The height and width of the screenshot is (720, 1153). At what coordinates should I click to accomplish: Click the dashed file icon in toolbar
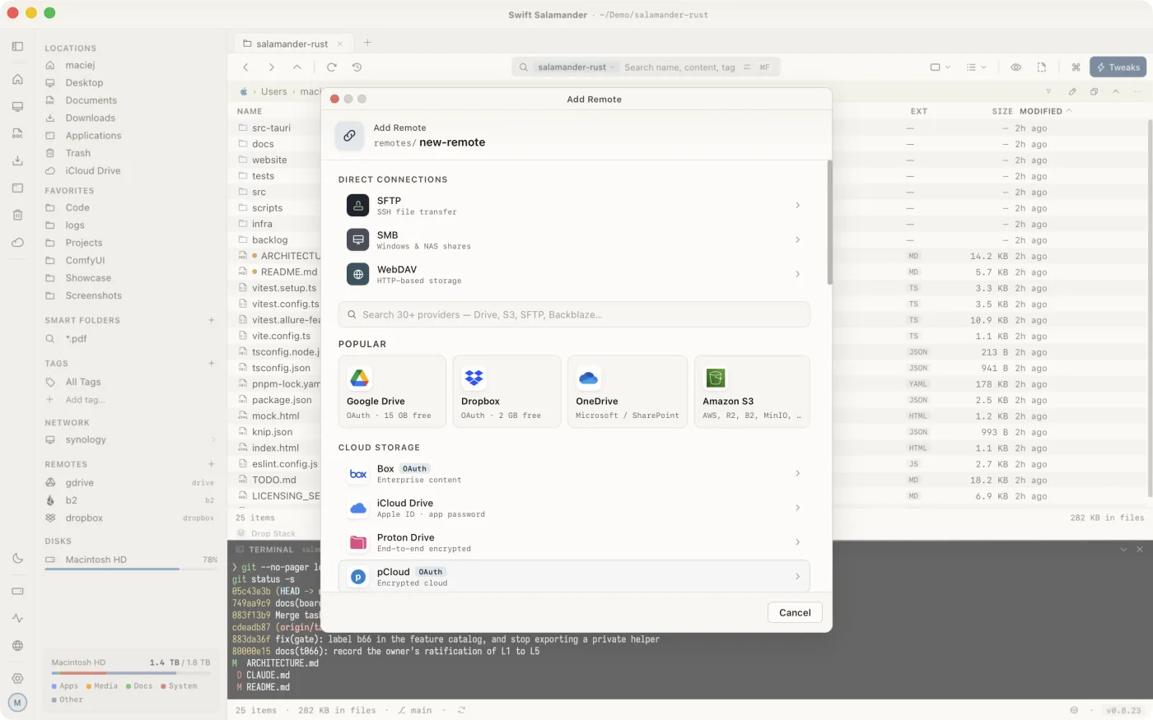click(x=1042, y=67)
